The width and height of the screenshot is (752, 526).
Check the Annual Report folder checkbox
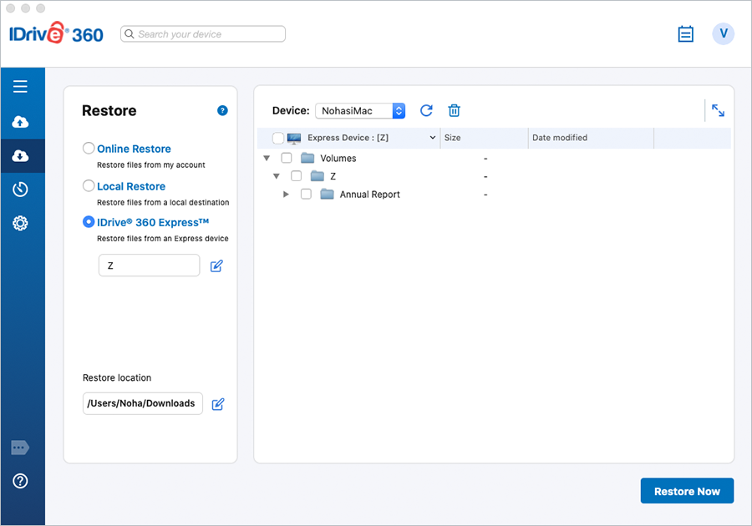click(306, 195)
